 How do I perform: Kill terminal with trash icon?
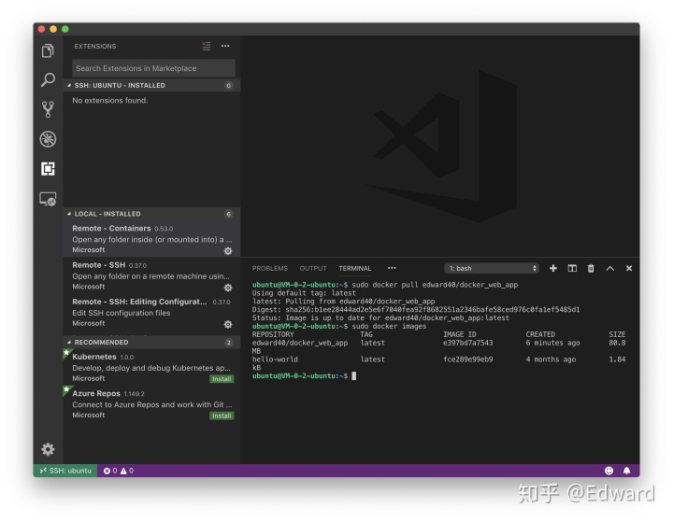[x=591, y=268]
